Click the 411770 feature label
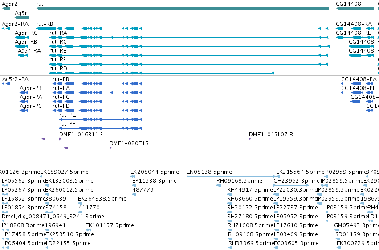The image size is (379, 250). 89,208
